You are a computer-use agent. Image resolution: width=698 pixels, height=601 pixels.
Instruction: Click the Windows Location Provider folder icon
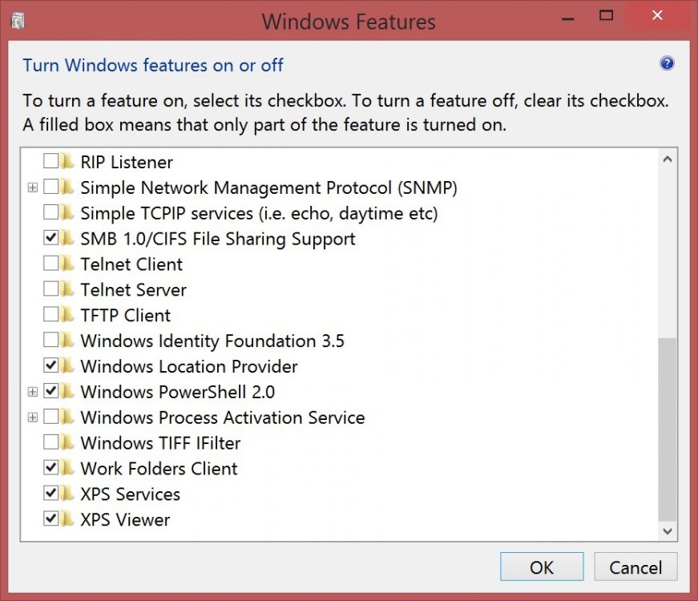pos(67,365)
